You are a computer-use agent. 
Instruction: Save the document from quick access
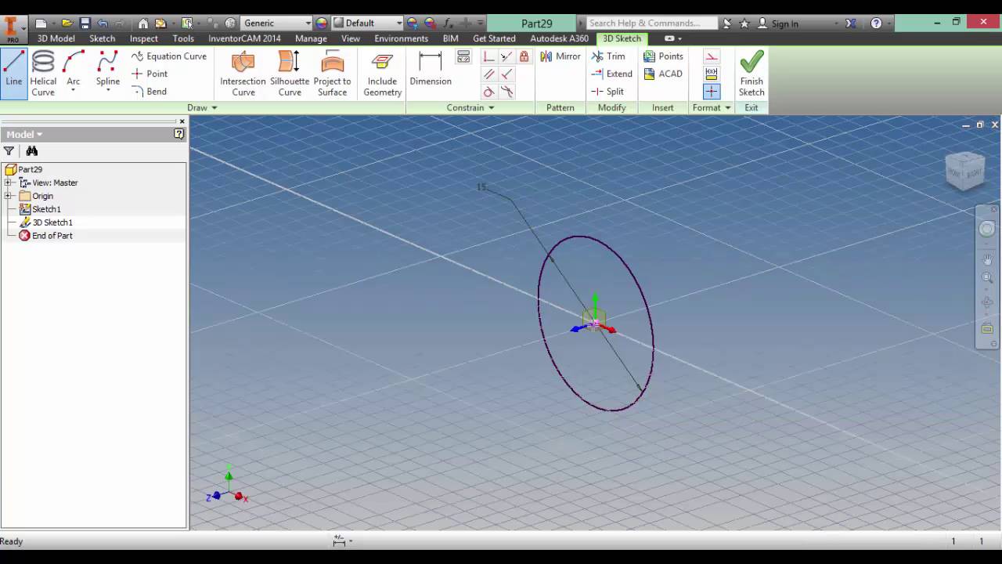point(85,23)
